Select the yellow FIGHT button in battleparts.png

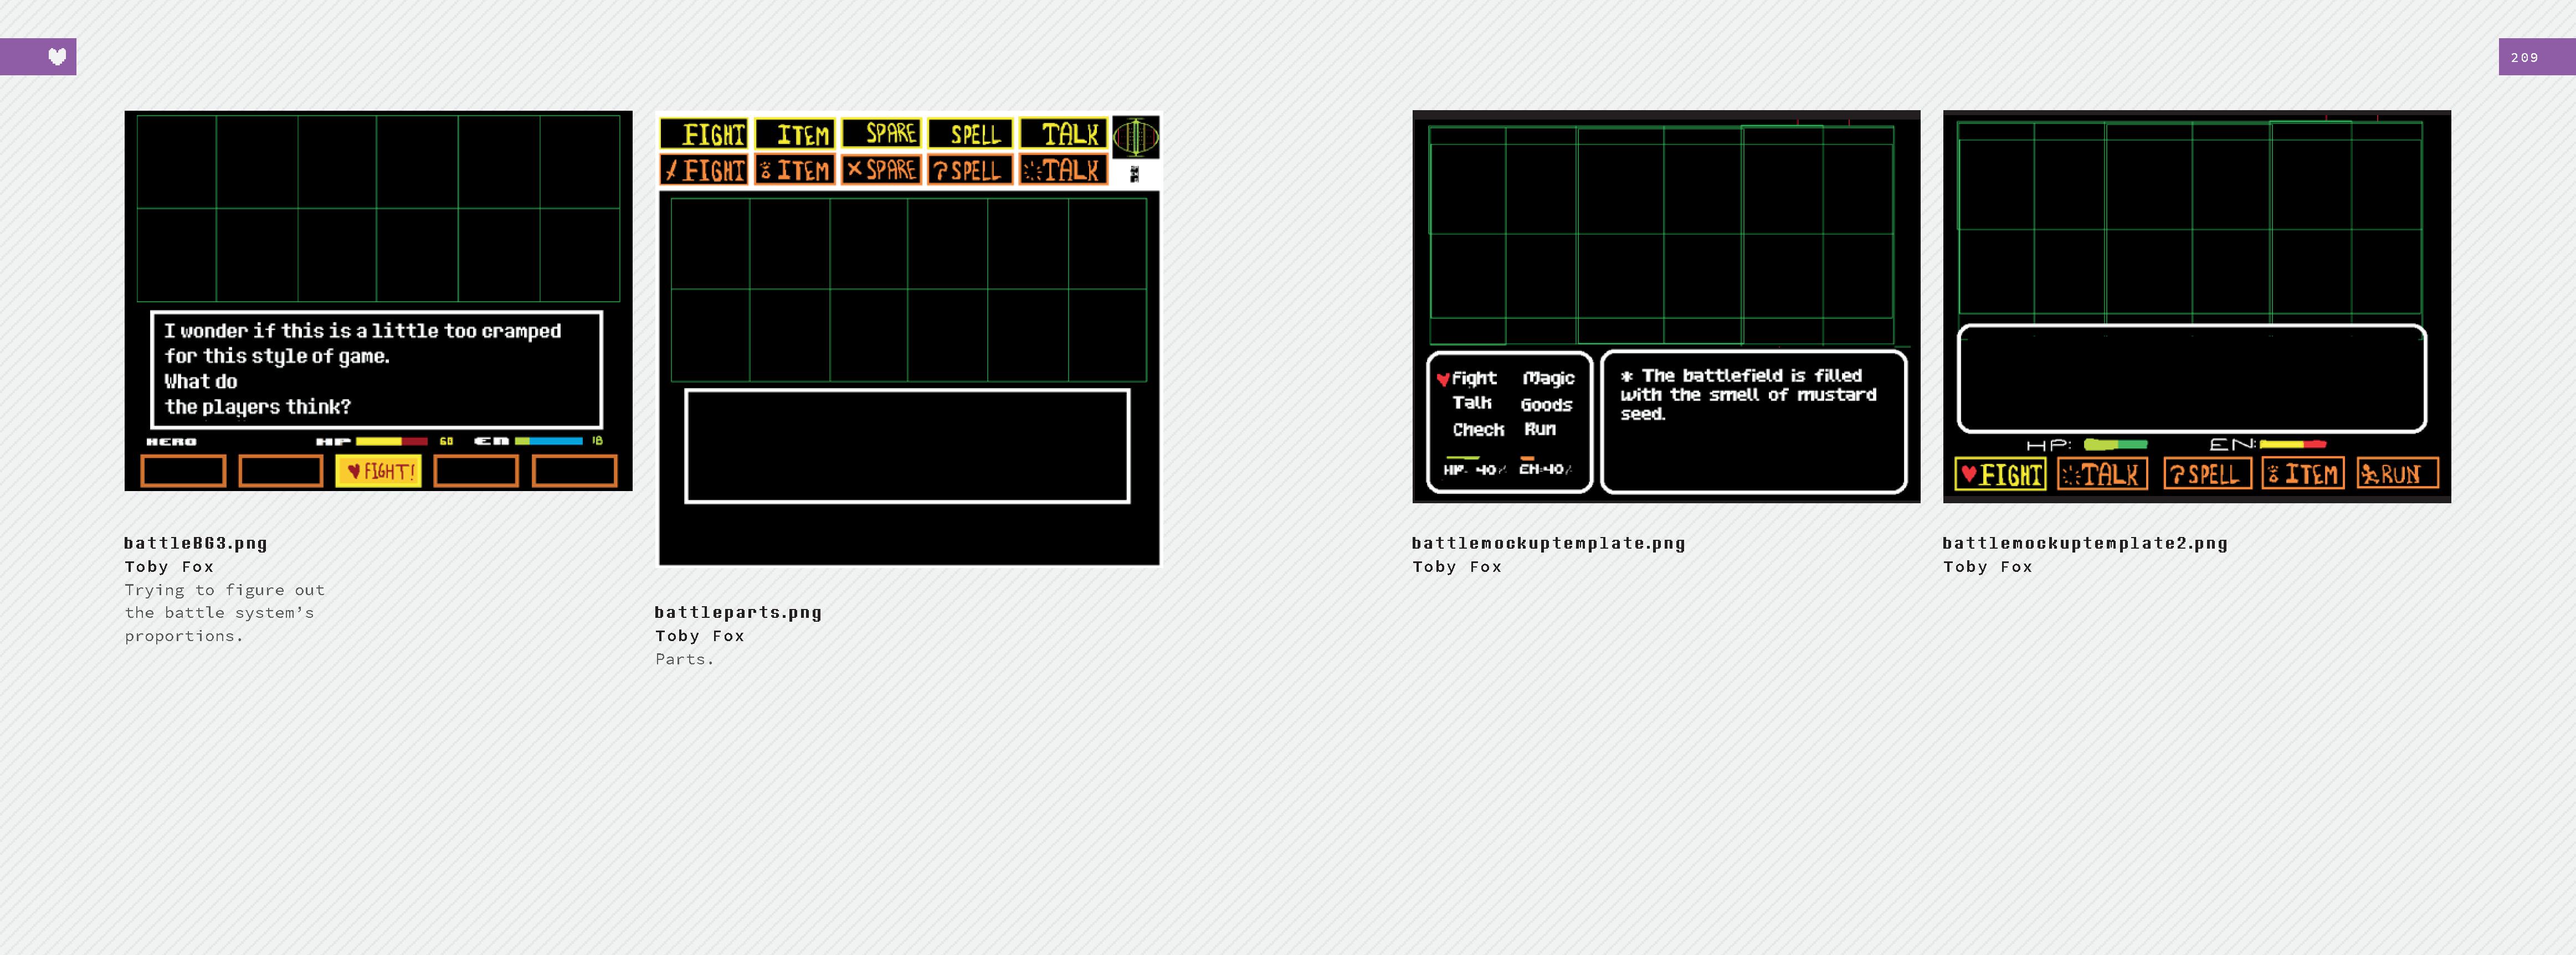pyautogui.click(x=704, y=134)
